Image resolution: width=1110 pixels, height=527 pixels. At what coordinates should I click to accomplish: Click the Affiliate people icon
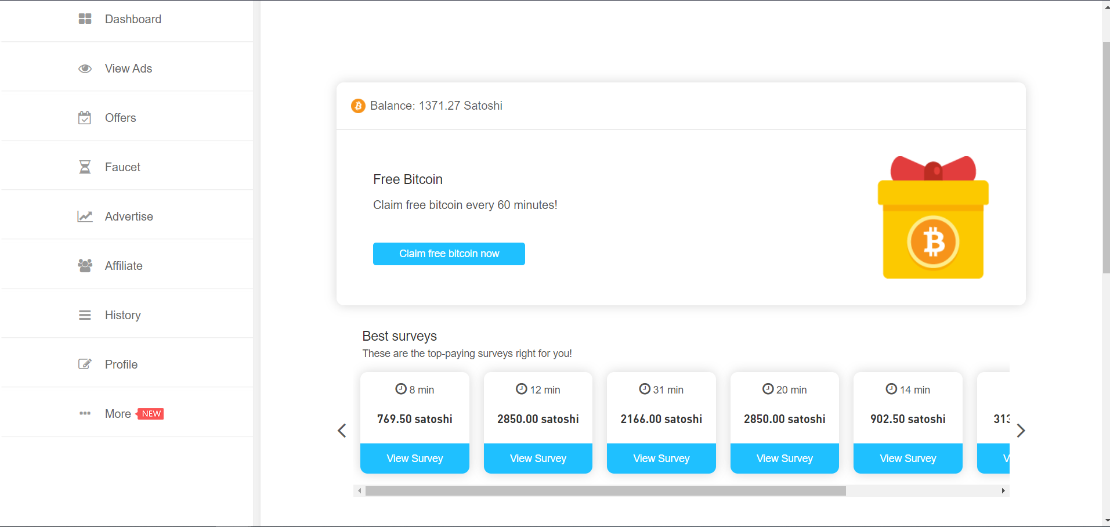85,266
